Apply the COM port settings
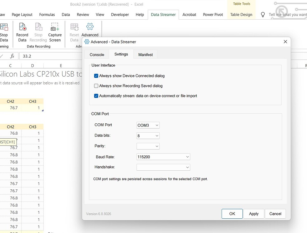Screen dimensions: 307x233 coord(254,214)
